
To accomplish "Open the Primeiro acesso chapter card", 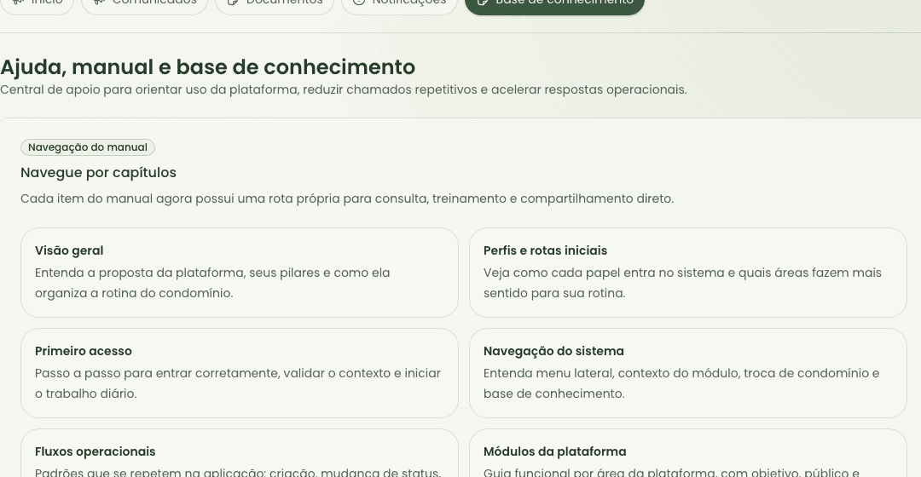I will (x=239, y=372).
